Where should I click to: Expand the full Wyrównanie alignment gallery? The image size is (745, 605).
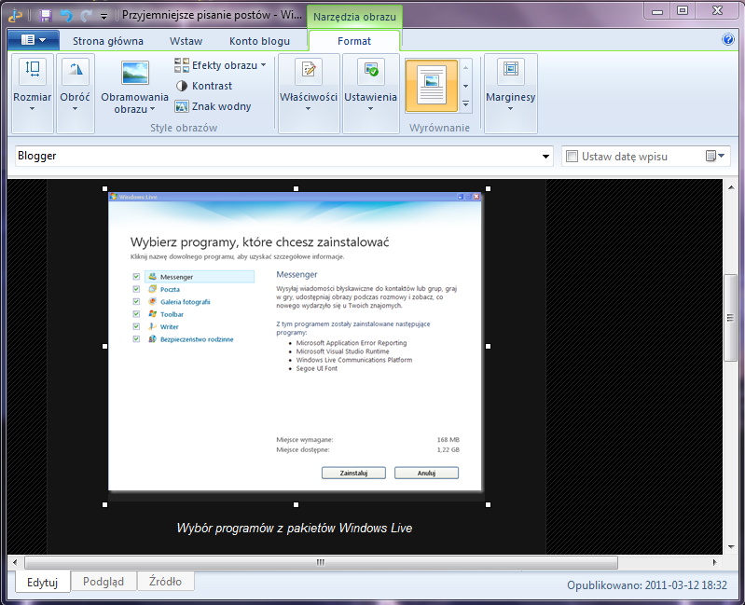tap(465, 103)
